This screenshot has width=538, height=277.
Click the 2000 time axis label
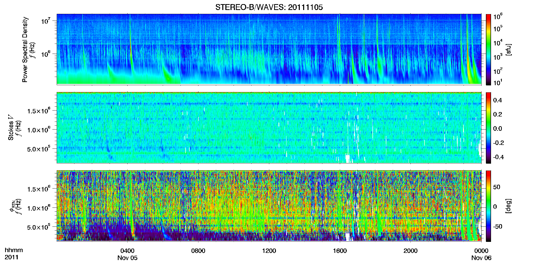(410, 251)
